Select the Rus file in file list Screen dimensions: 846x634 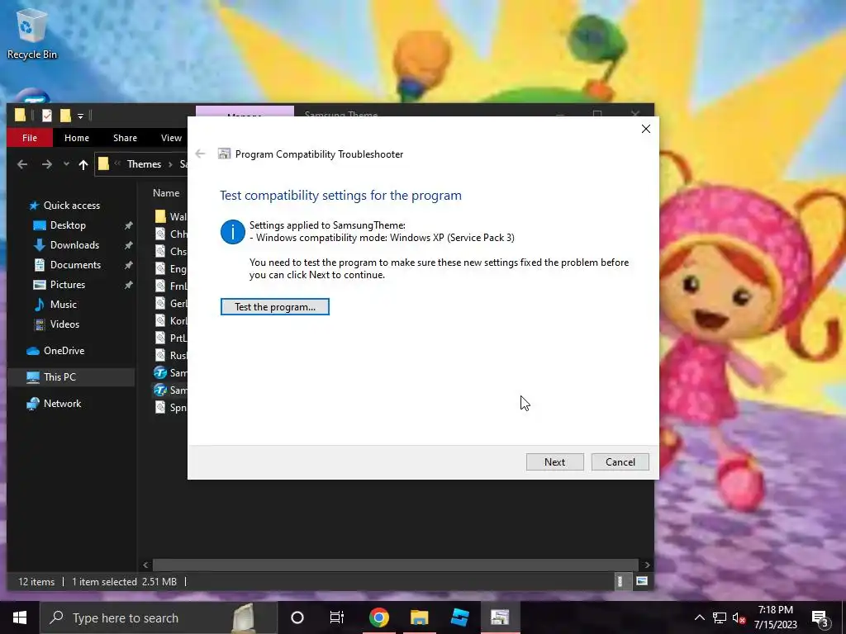[170, 355]
